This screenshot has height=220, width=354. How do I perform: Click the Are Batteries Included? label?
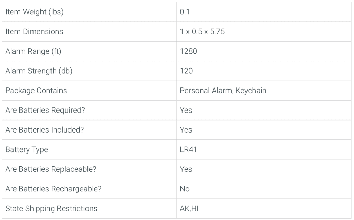[x=45, y=130]
